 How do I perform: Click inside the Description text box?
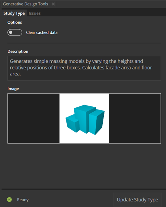84,68
